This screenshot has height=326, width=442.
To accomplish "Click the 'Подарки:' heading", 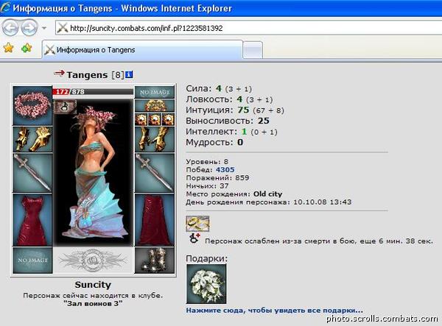I will pyautogui.click(x=206, y=259).
